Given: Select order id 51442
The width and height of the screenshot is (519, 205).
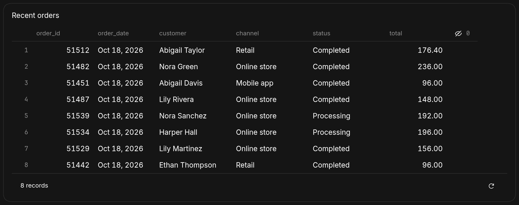Looking at the screenshot, I should [78, 165].
